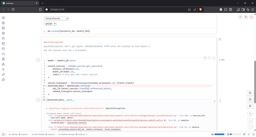
Task: Toggle on cell change autorun setting
Action: (x=43, y=134)
